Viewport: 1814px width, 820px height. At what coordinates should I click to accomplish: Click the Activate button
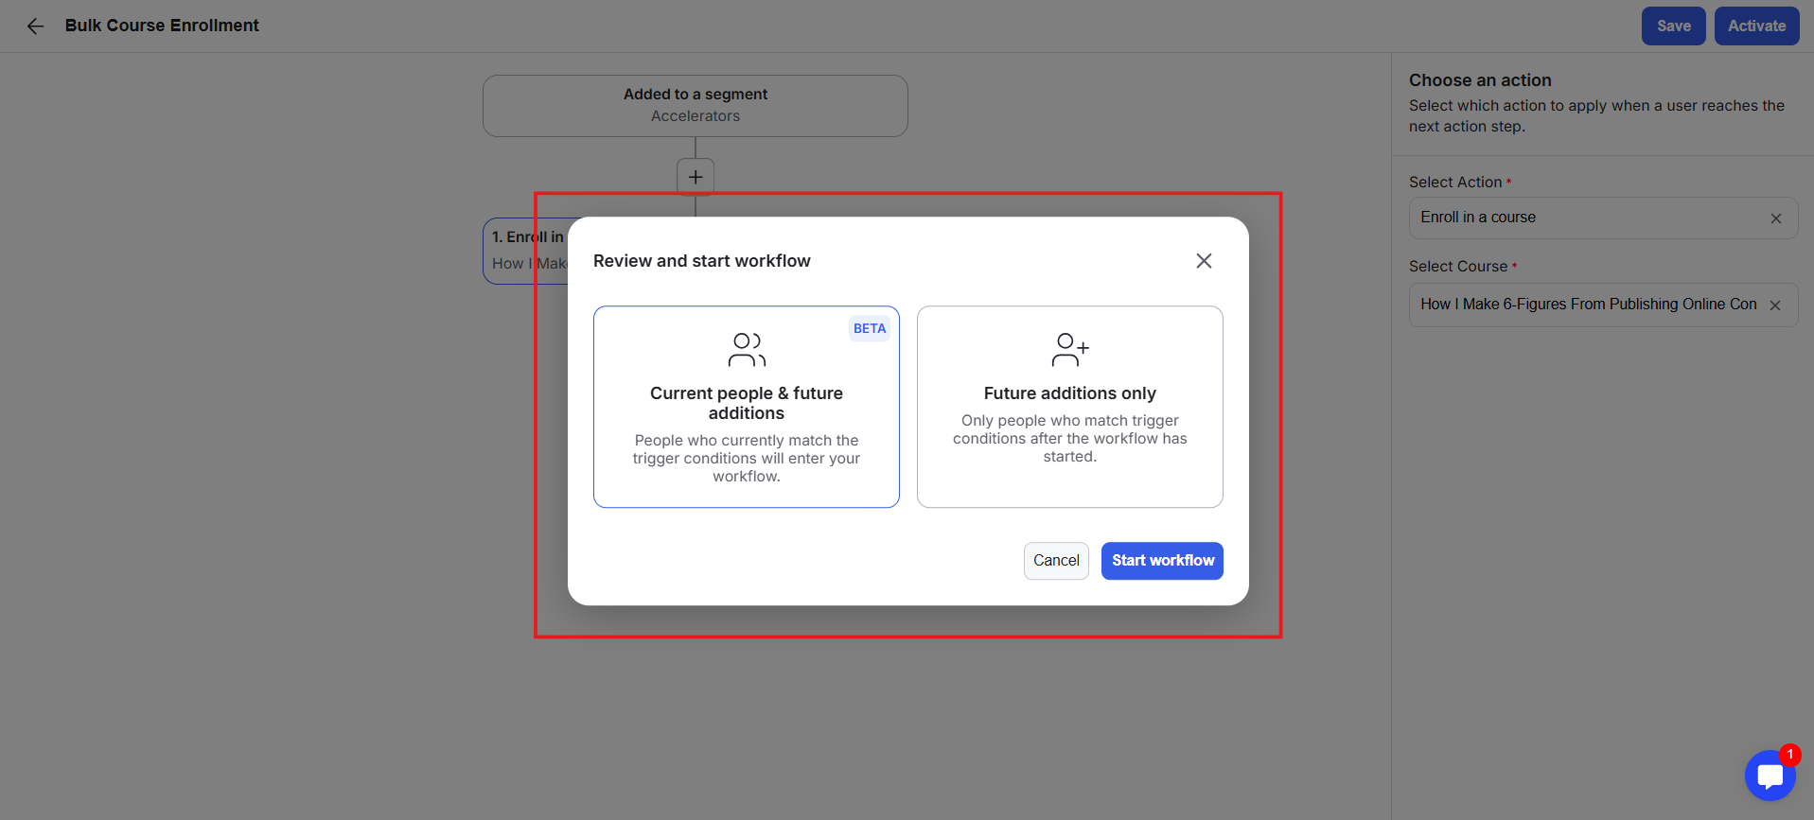point(1756,26)
